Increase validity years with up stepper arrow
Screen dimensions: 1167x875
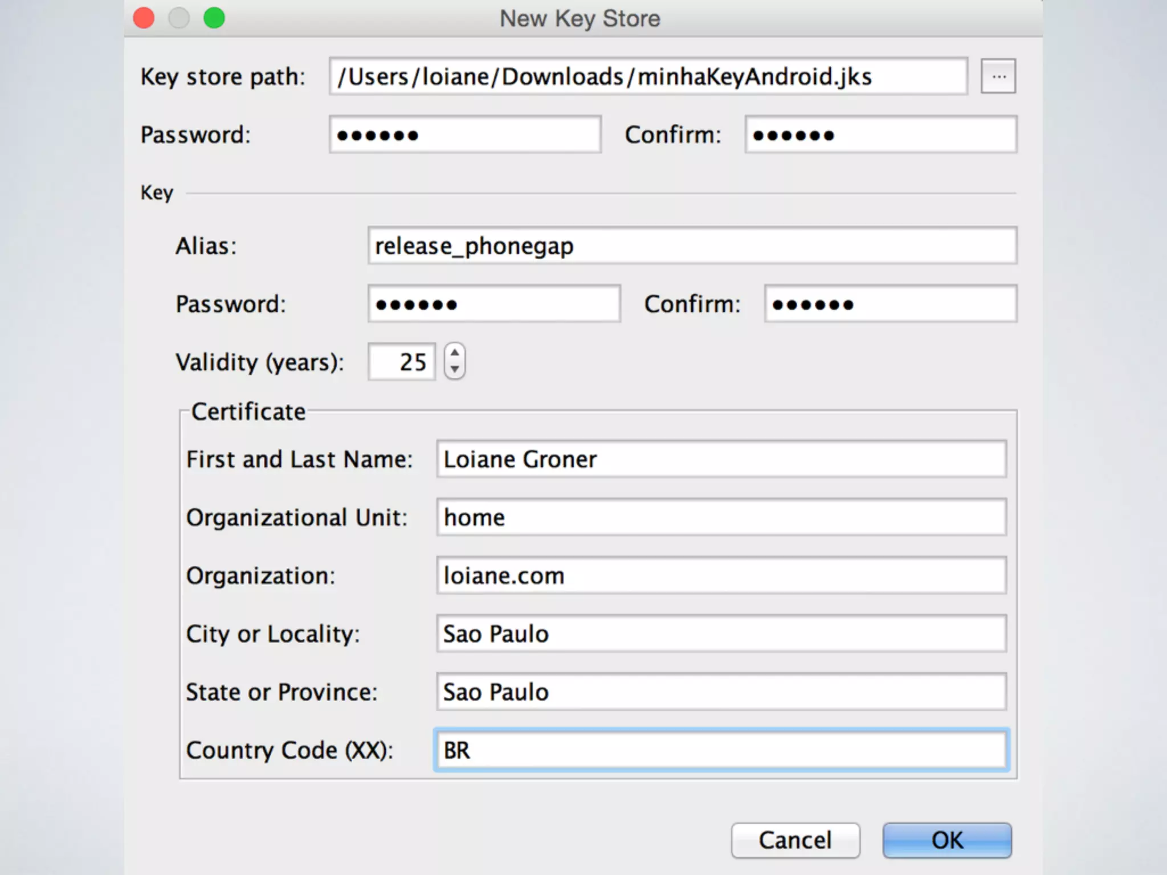[x=454, y=353]
